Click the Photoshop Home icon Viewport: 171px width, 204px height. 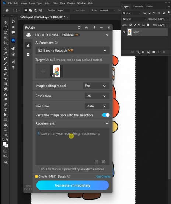7,10
